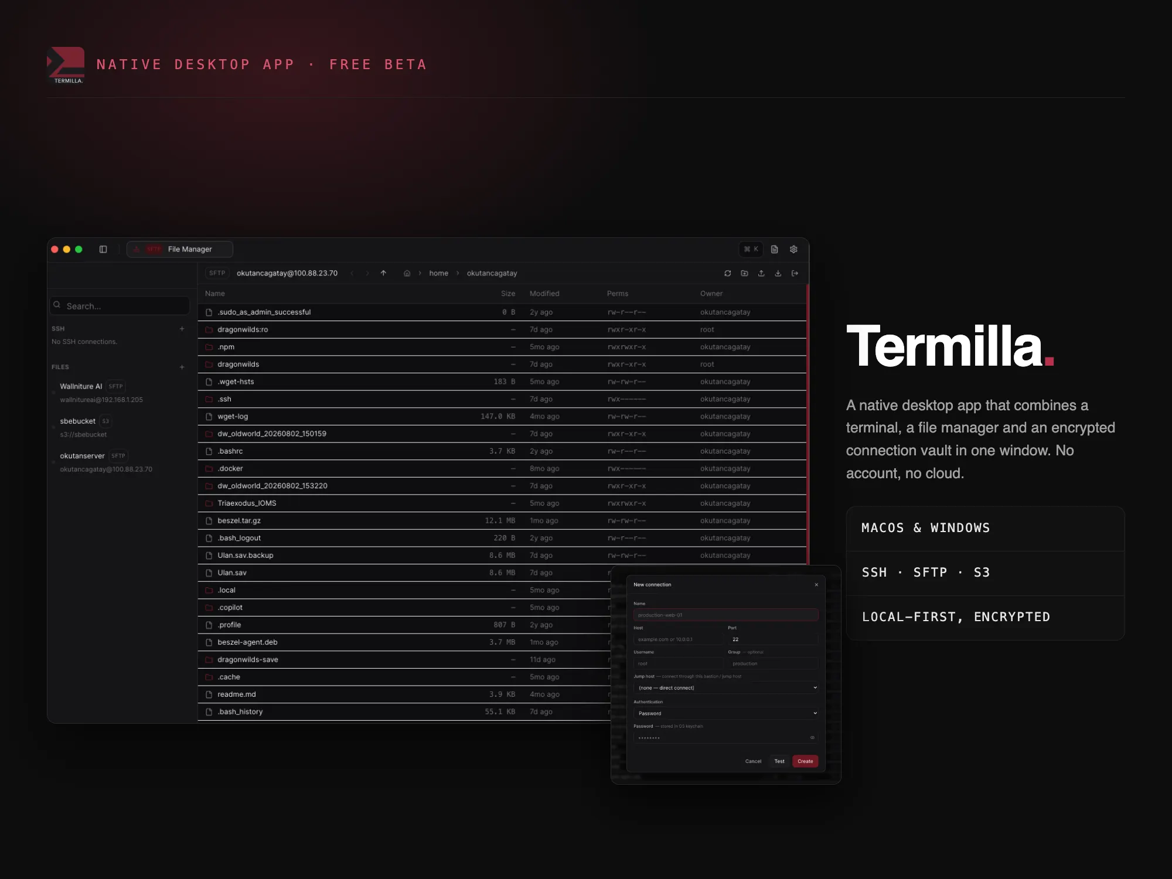Select the dw_oldworld_20260802_150159 folder
The height and width of the screenshot is (879, 1172).
tap(502, 434)
